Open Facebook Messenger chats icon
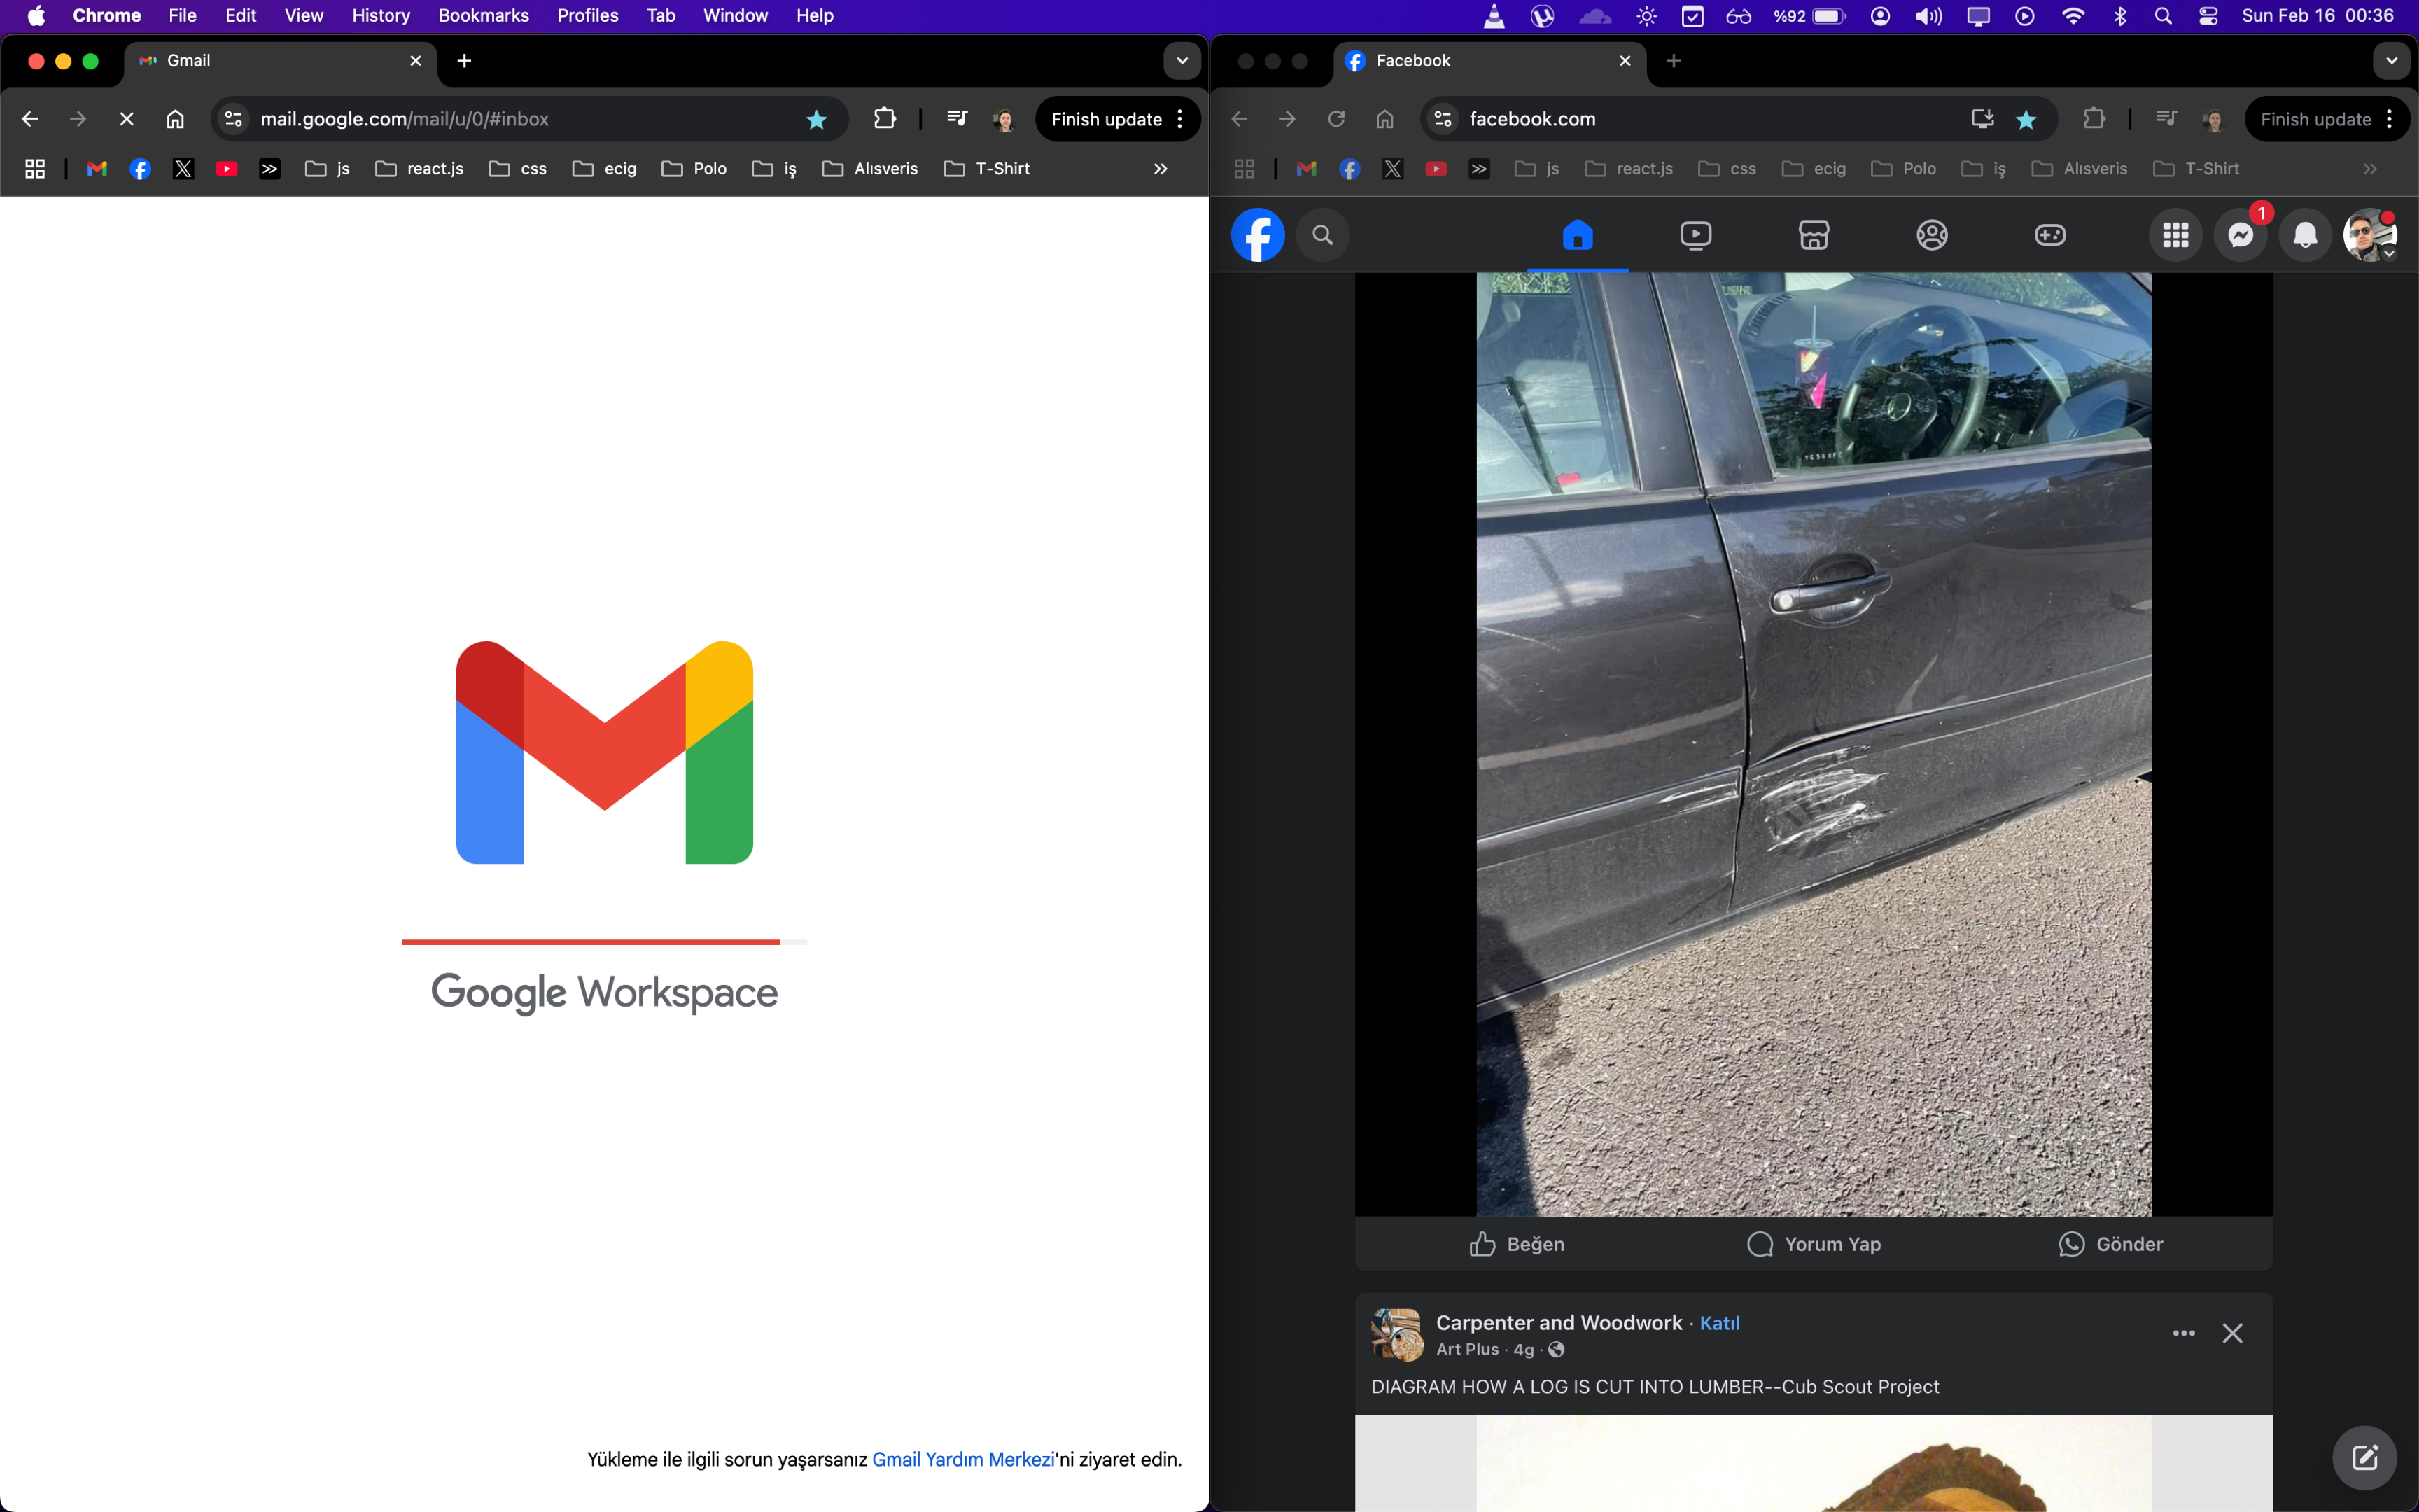The image size is (2419, 1512). pos(2240,235)
